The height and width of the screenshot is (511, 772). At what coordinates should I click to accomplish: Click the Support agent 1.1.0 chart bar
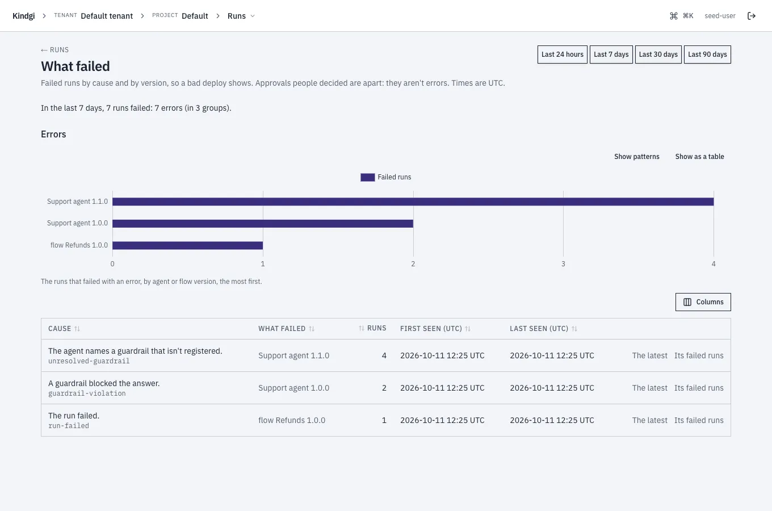[x=413, y=202]
